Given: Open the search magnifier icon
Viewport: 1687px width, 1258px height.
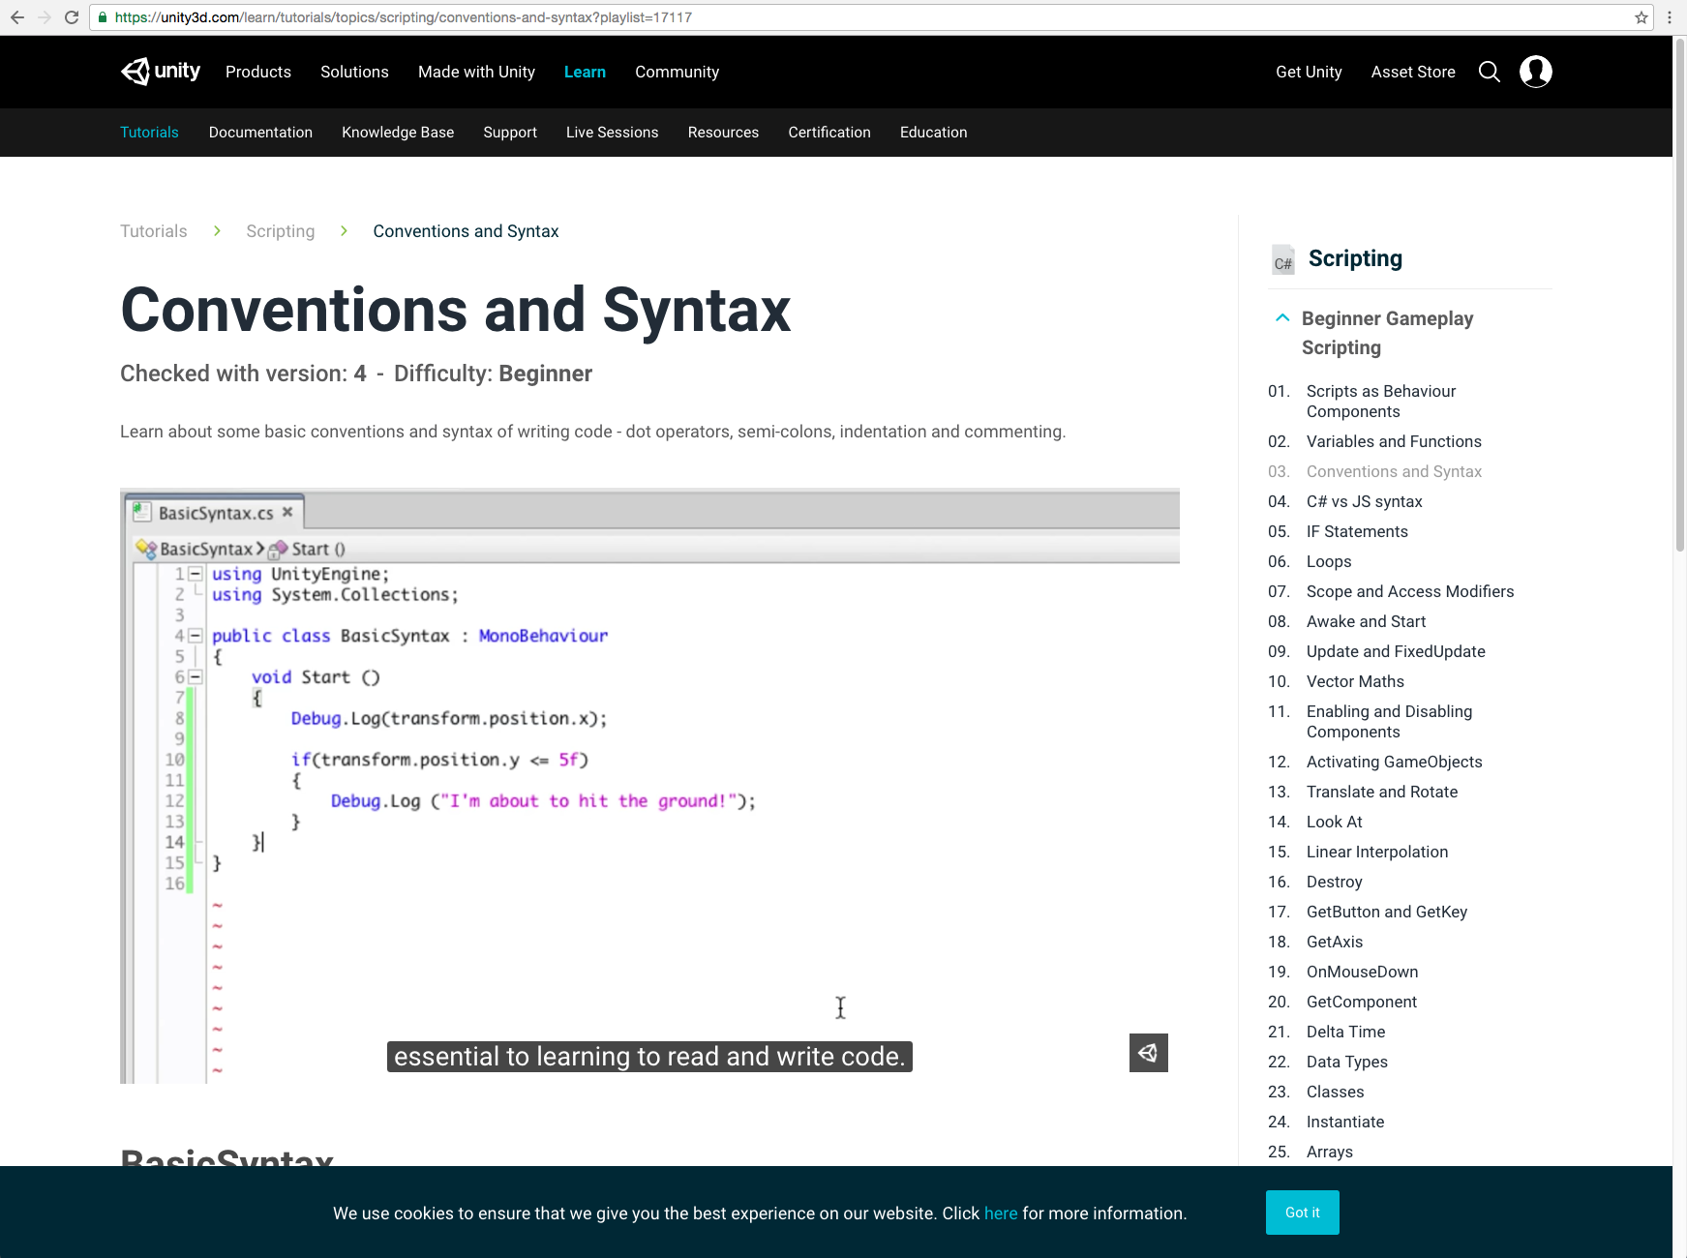Looking at the screenshot, I should (x=1490, y=72).
